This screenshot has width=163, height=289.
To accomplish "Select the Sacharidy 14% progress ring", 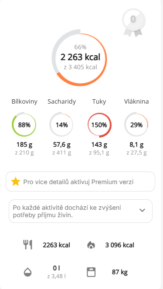I will (x=61, y=125).
